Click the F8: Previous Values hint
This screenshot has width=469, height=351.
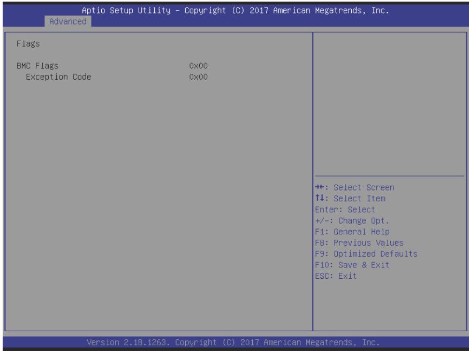359,243
